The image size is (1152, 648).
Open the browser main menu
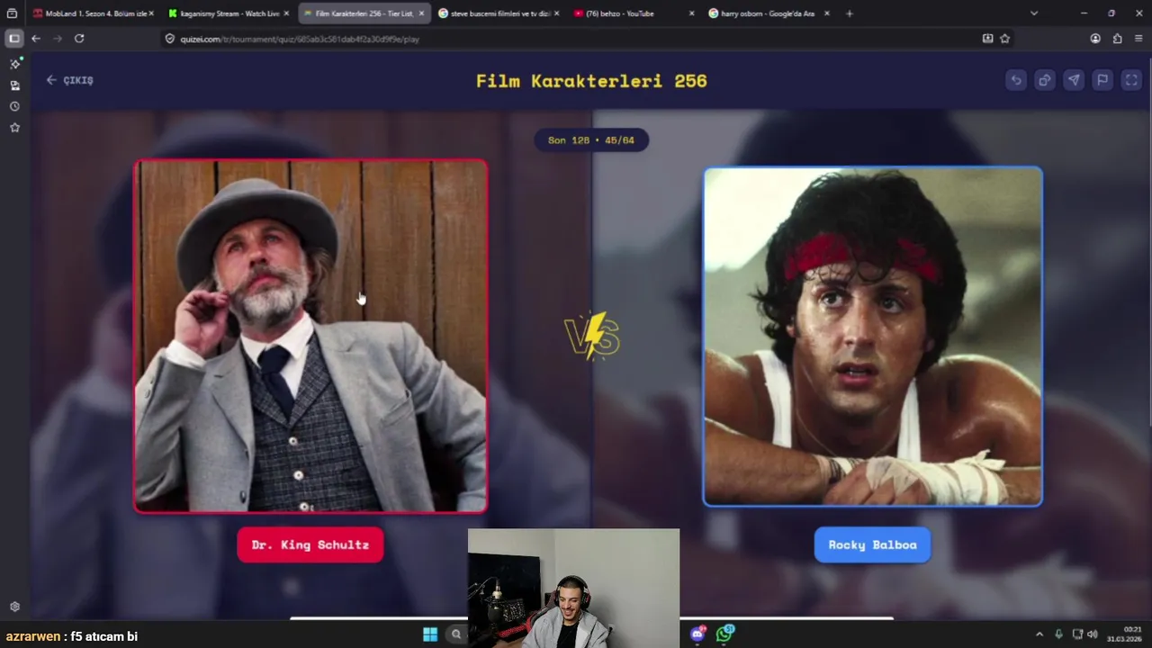(x=1138, y=39)
